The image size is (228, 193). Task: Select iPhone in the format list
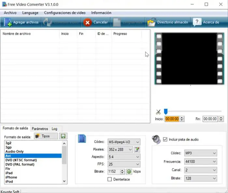pyautogui.click(x=33, y=177)
